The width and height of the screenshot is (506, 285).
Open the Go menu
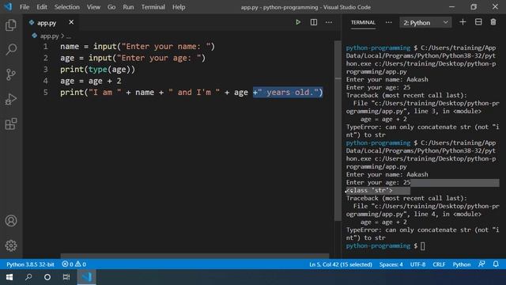coord(111,7)
